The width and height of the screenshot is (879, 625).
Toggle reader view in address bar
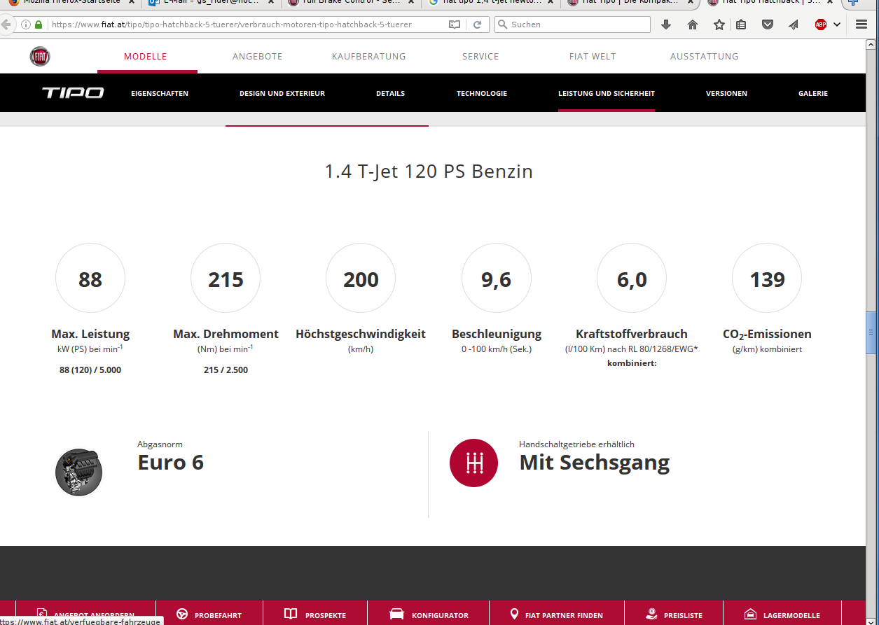coord(455,24)
